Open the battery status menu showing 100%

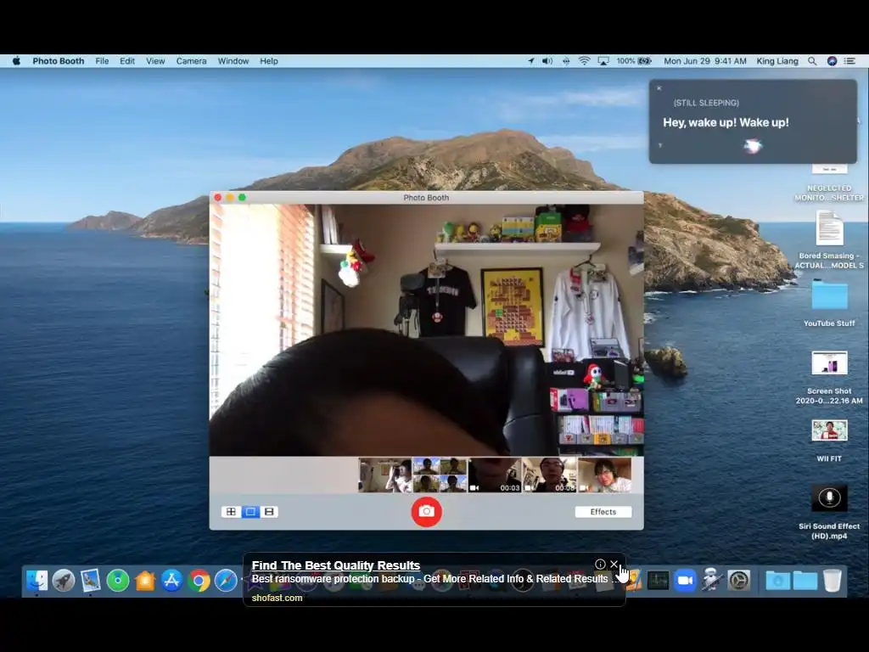pyautogui.click(x=634, y=61)
